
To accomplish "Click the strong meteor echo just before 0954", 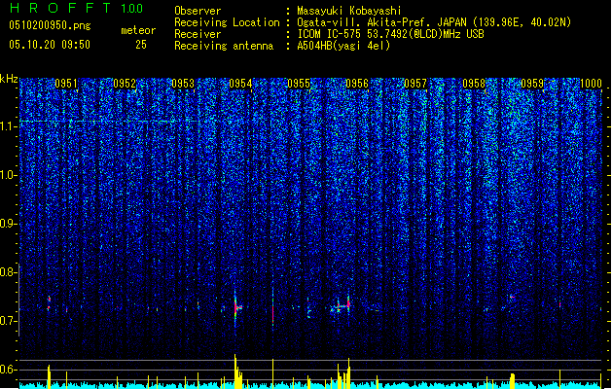I will (x=236, y=308).
